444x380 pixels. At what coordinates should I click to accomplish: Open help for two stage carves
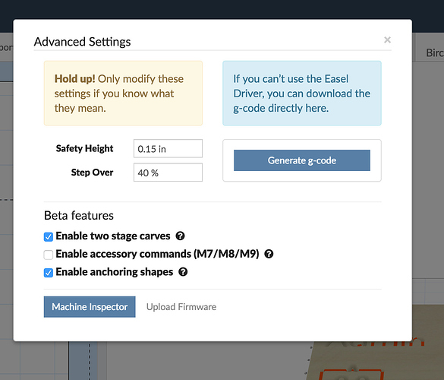(x=180, y=236)
